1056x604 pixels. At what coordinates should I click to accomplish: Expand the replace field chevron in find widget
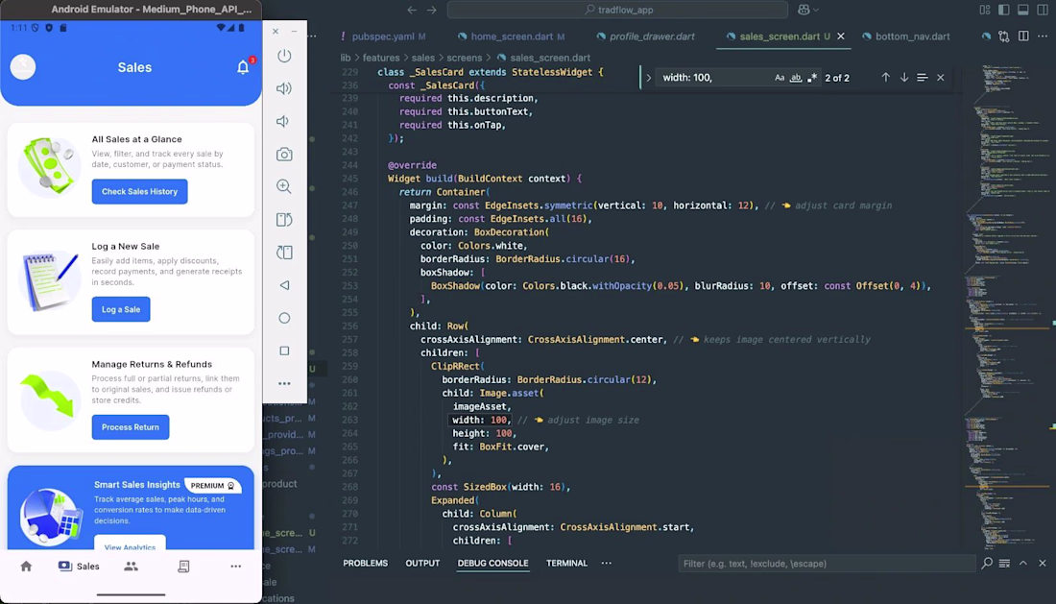649,78
